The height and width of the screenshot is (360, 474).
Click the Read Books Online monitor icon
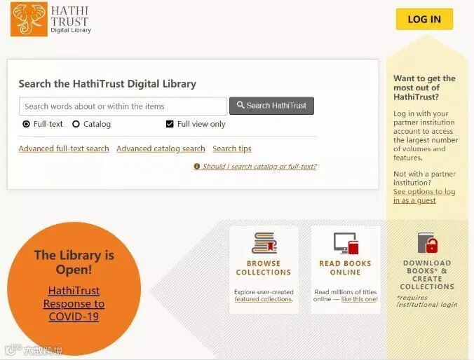click(x=346, y=243)
